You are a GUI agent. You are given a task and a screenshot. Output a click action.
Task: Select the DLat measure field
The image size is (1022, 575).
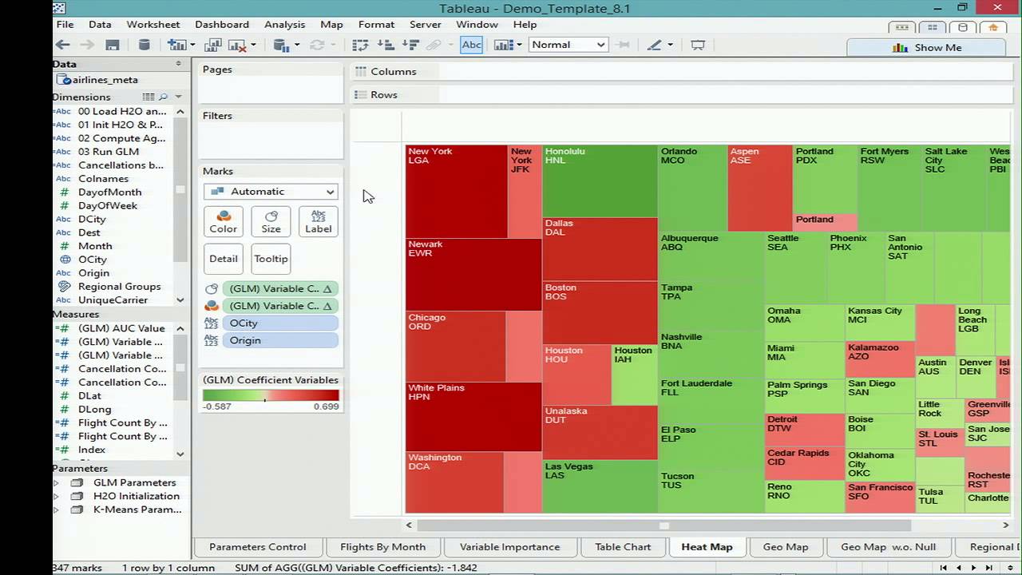coord(89,396)
